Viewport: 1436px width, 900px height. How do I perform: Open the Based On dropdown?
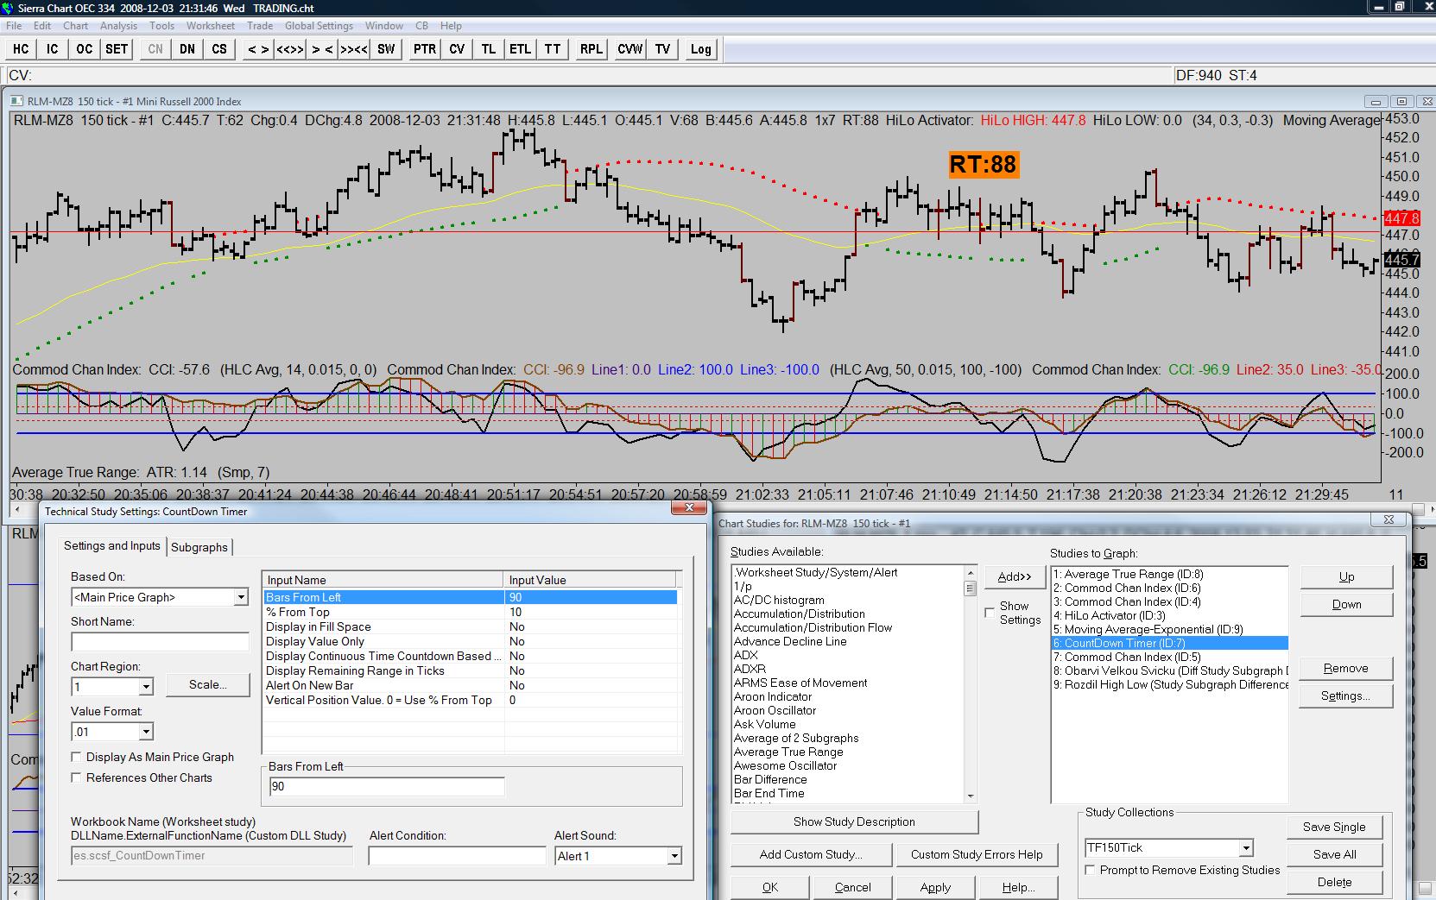click(x=241, y=597)
